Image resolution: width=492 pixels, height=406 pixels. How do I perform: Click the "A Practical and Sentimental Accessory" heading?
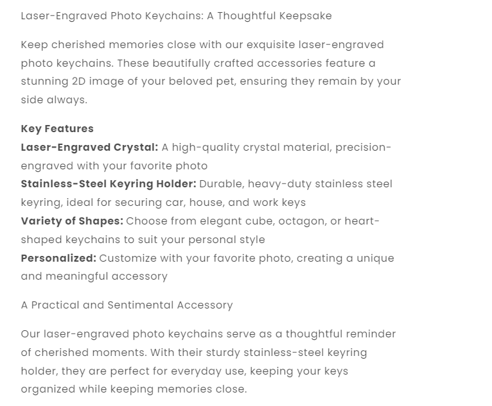click(x=127, y=305)
